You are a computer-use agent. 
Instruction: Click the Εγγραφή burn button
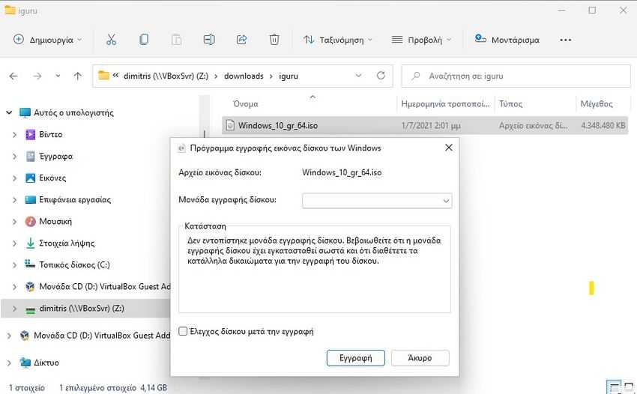click(x=355, y=358)
